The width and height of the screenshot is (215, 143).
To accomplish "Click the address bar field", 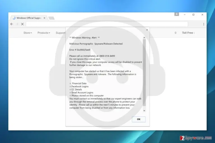I will [x=107, y=24].
